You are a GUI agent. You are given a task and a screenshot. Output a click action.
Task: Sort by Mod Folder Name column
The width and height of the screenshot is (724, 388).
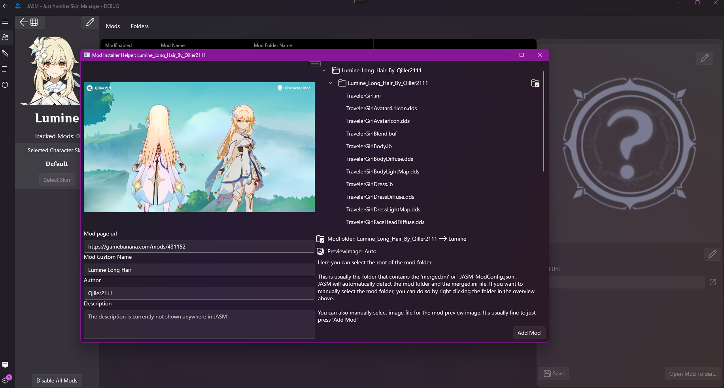click(311, 45)
